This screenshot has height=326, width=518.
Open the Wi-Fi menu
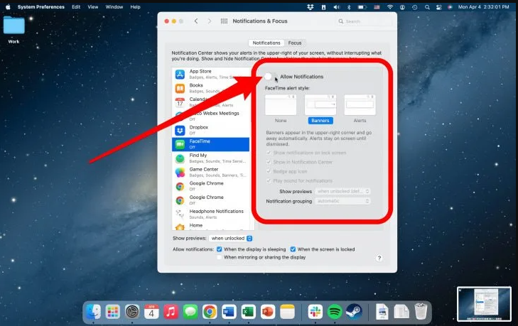[x=390, y=6]
